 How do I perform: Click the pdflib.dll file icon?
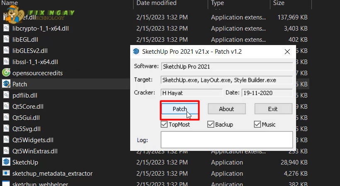coord(6,95)
